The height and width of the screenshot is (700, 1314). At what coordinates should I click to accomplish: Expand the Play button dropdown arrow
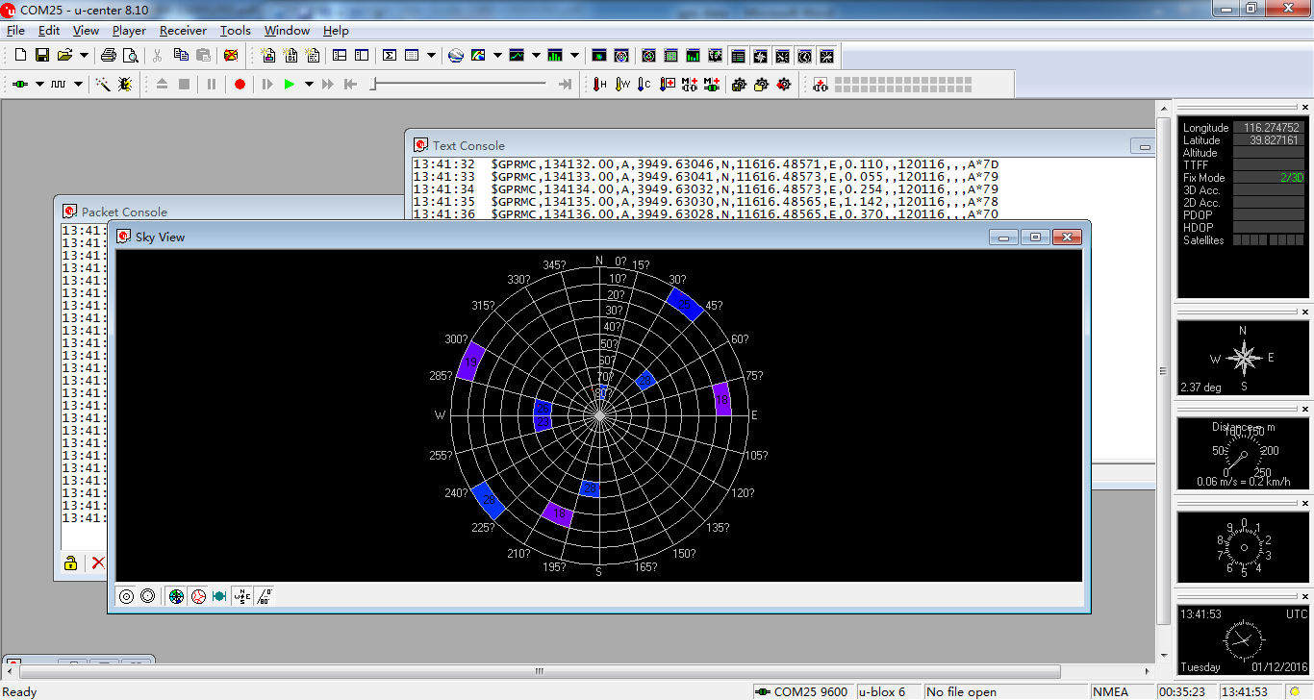coord(309,85)
